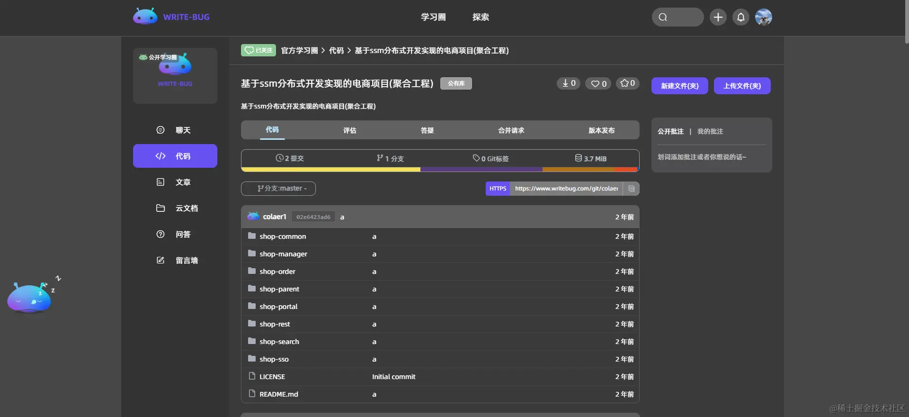
Task: View the 0 Git标签 tags
Action: [x=490, y=158]
